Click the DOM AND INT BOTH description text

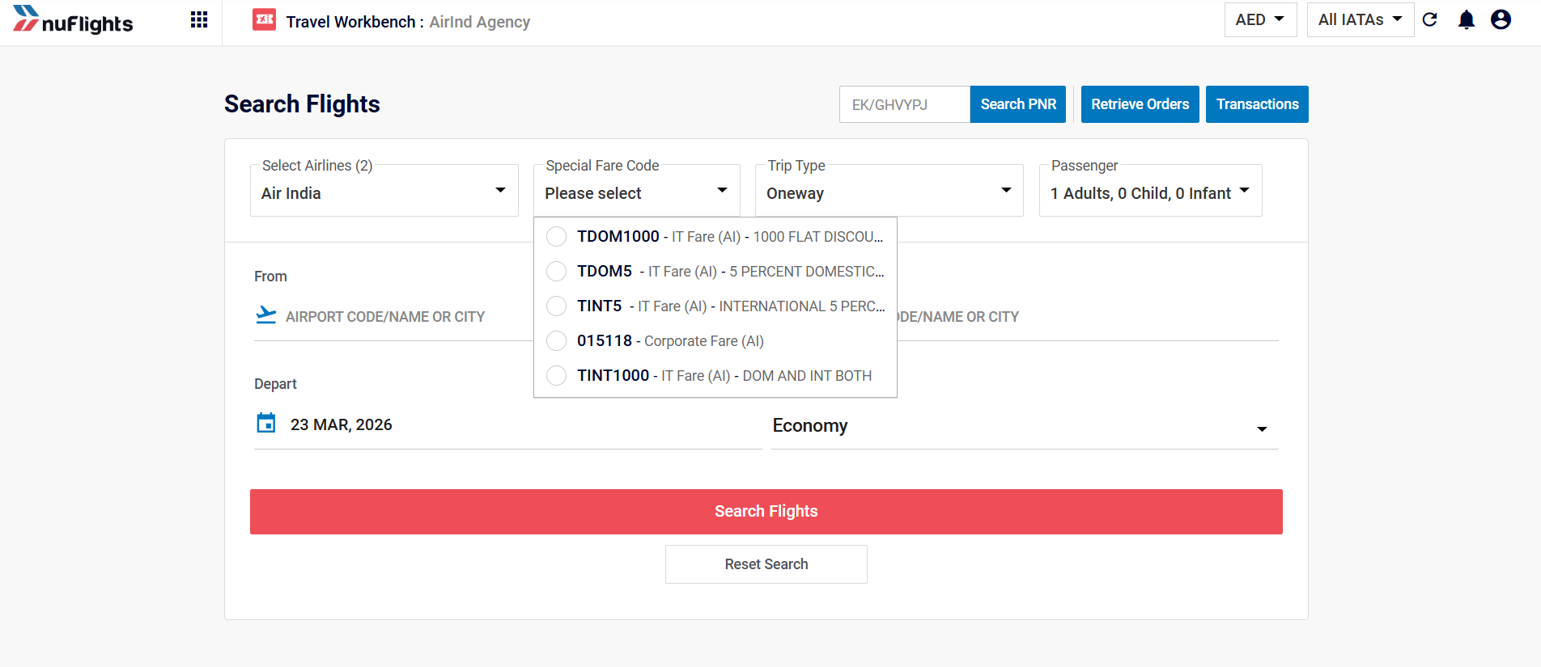point(807,376)
